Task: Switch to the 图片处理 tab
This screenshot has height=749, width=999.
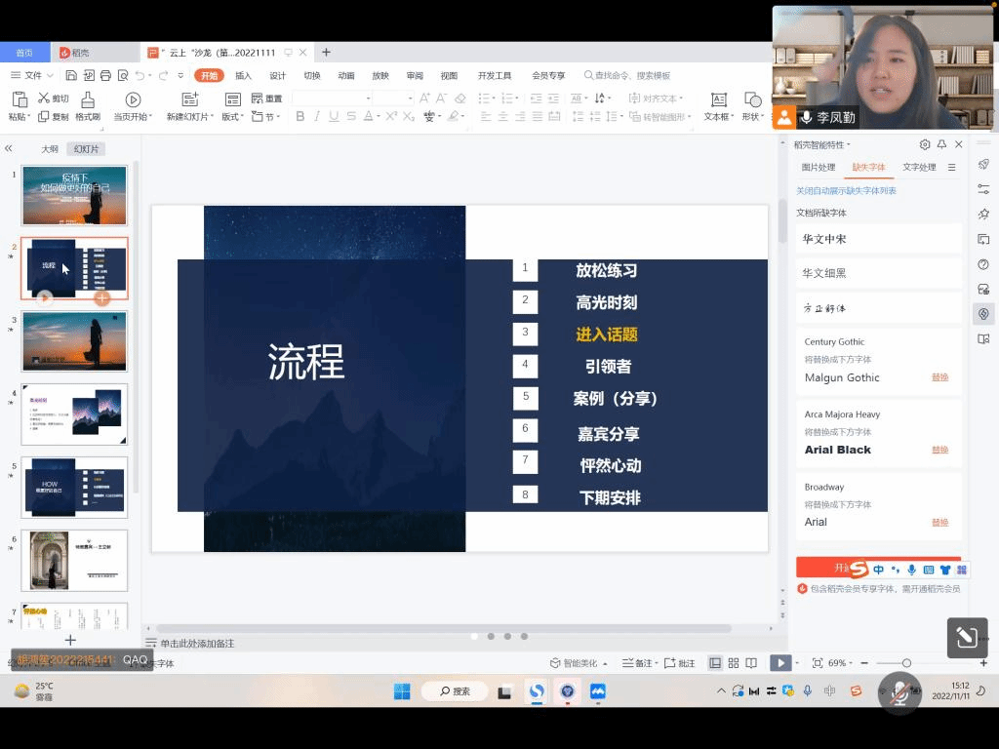Action: [x=818, y=167]
